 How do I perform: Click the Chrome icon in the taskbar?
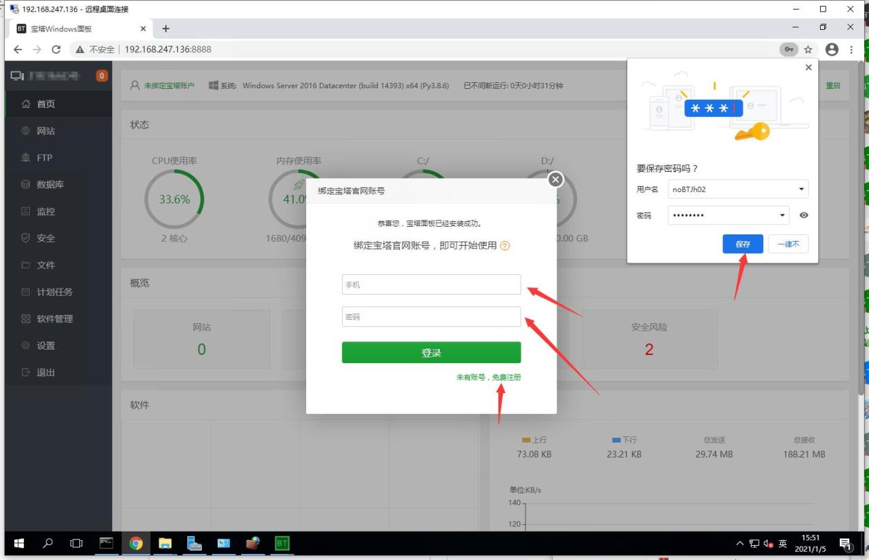tap(136, 543)
